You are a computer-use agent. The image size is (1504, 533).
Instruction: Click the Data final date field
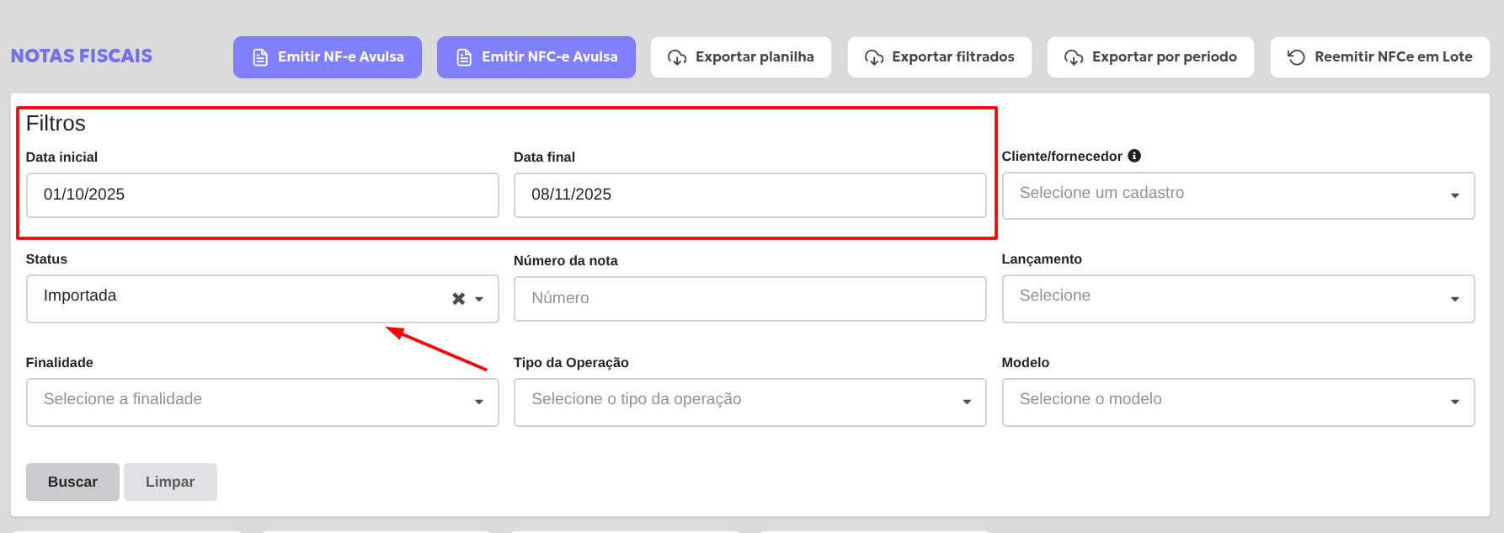point(749,195)
